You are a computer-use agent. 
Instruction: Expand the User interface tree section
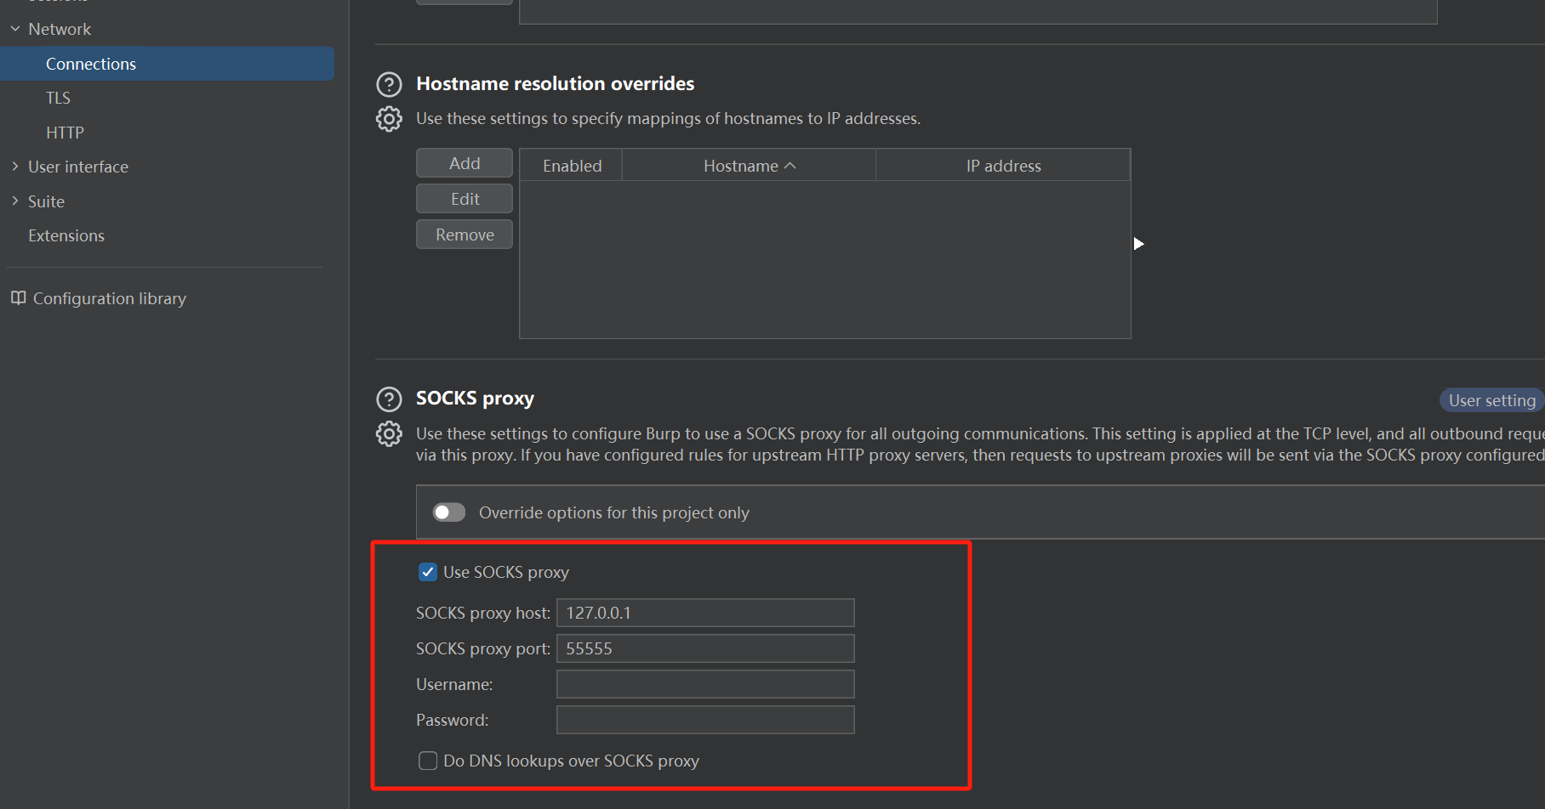15,167
